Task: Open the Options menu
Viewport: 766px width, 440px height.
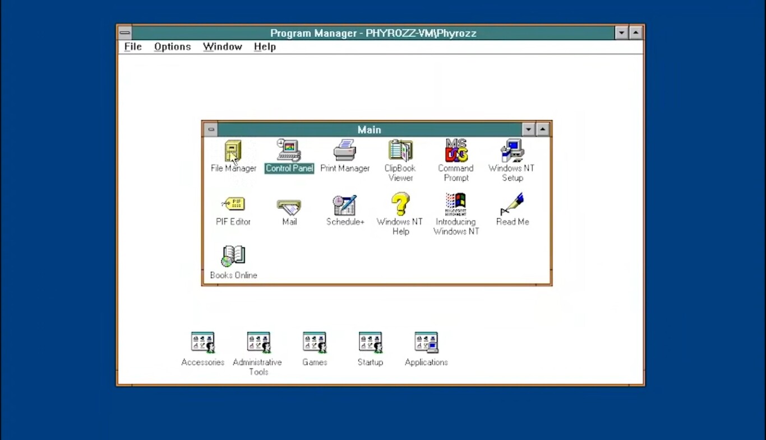Action: tap(172, 46)
